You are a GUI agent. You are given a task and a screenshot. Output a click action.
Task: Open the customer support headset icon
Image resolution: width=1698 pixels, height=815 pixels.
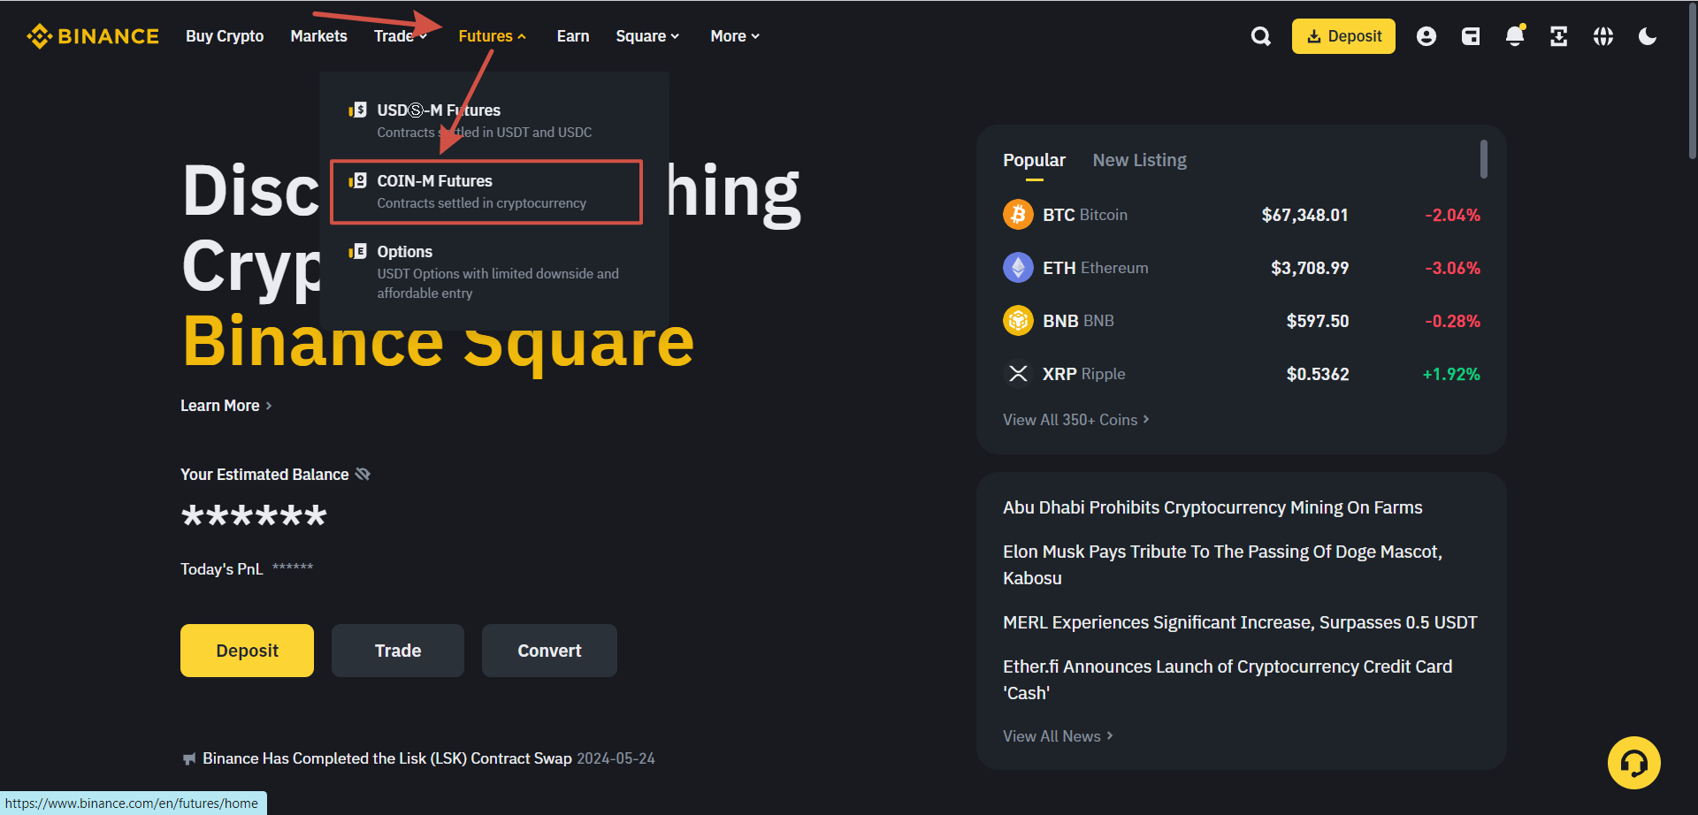pos(1633,763)
